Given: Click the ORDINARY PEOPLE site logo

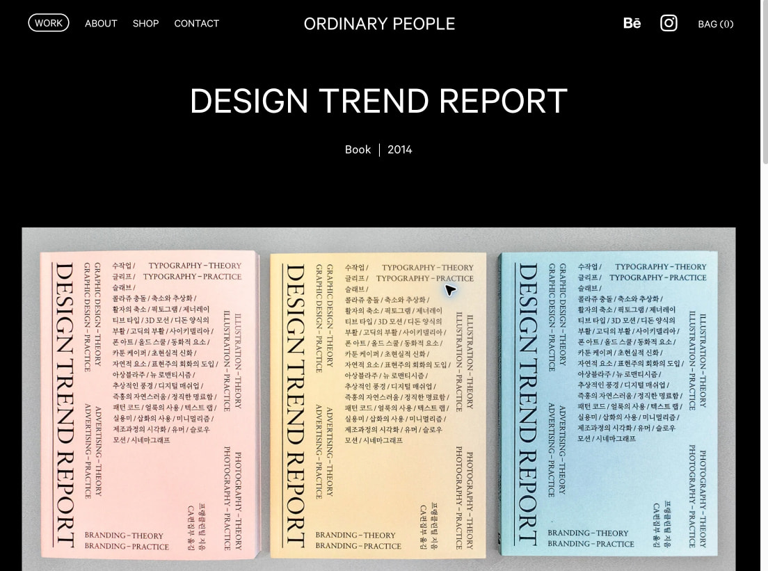Looking at the screenshot, I should 379,24.
